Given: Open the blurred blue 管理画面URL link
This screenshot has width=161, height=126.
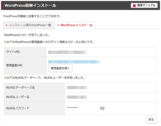Looking at the screenshot, I should coord(74,62).
